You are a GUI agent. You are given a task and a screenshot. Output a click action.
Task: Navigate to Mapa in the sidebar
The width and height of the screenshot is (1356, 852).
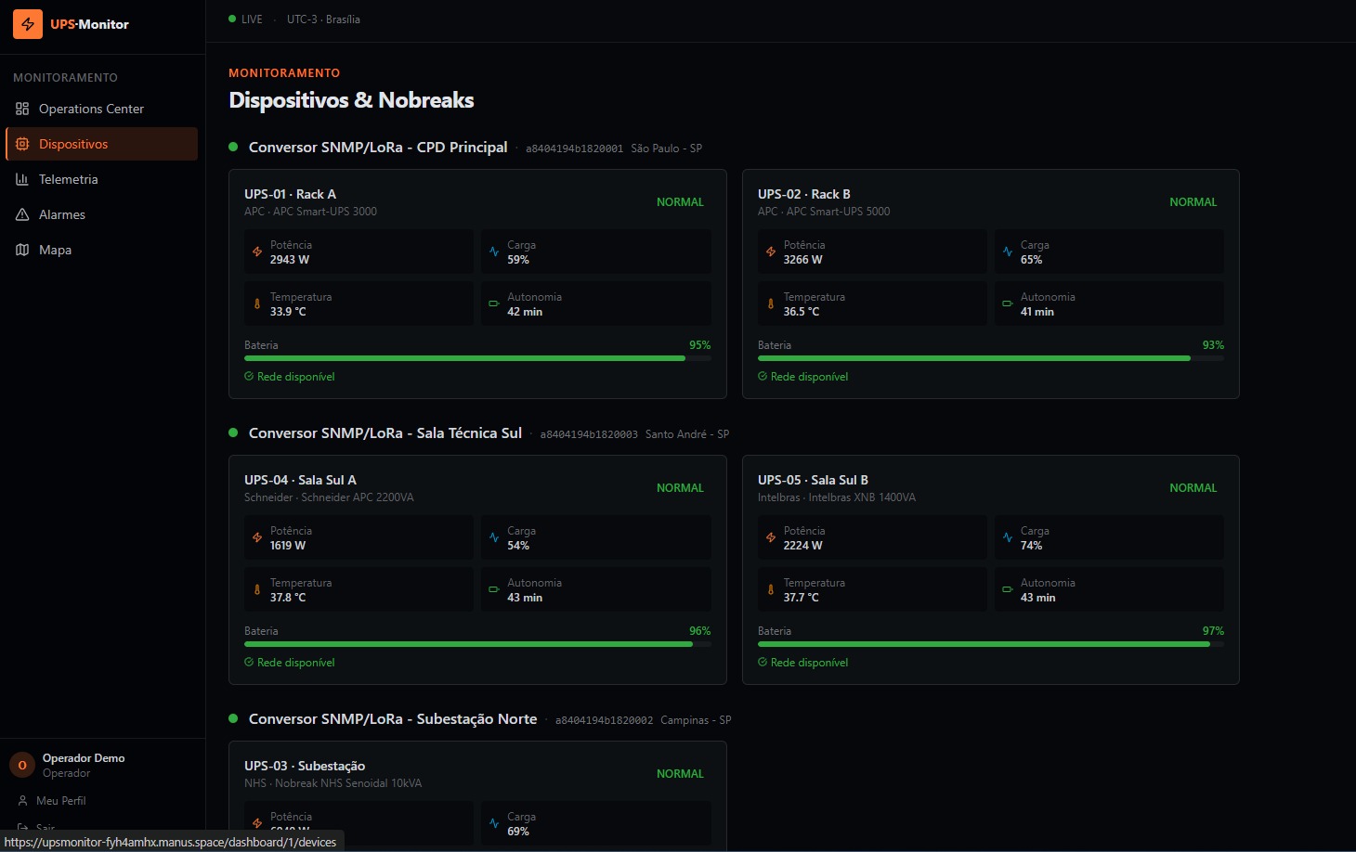tap(101, 250)
